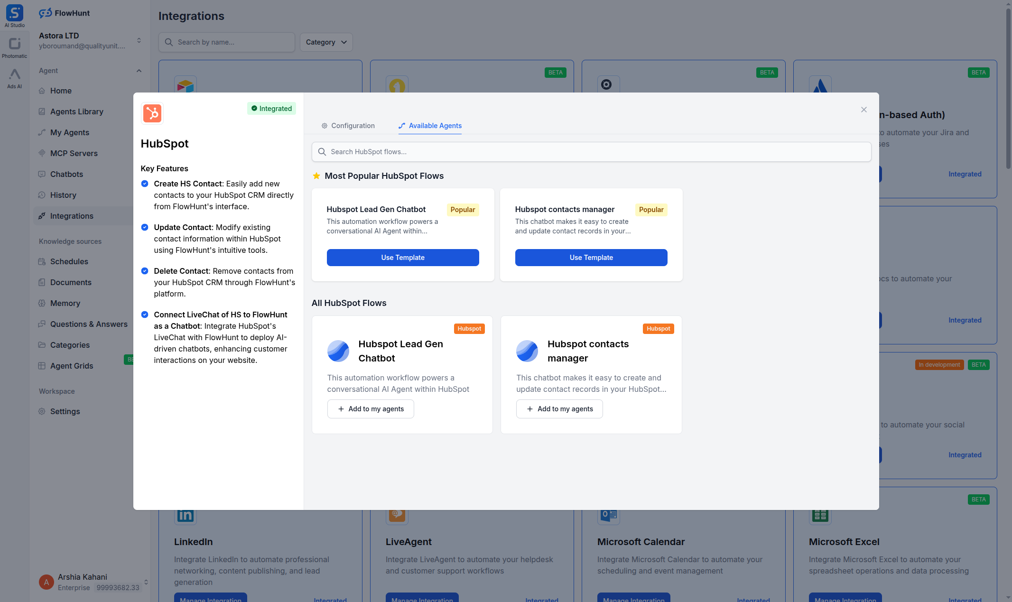1012x602 pixels.
Task: Select the Ads AI icon
Action: click(x=14, y=78)
